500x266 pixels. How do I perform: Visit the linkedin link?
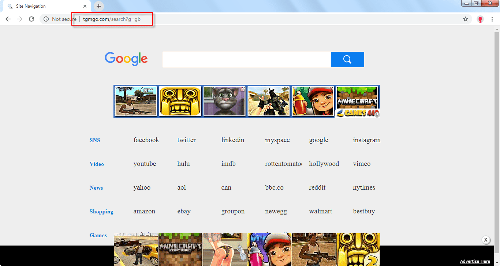pos(233,140)
